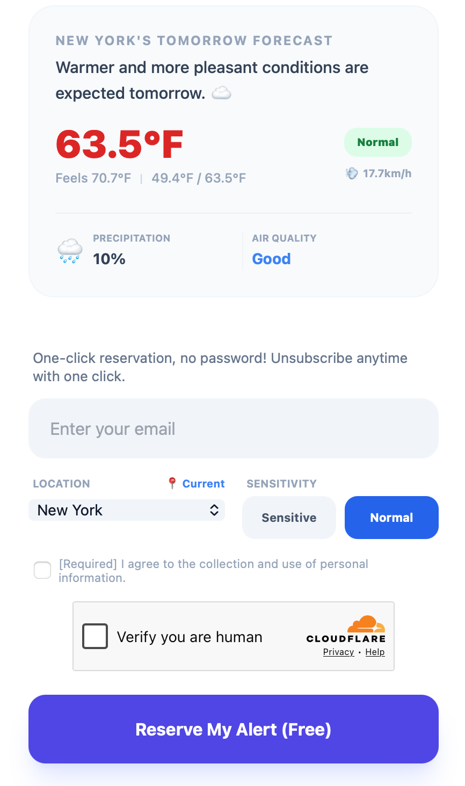Click the 10% precipitation value

pos(109,259)
